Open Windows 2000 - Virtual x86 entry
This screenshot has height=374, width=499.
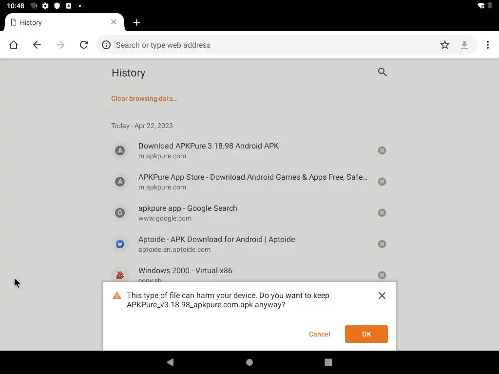coord(249,271)
